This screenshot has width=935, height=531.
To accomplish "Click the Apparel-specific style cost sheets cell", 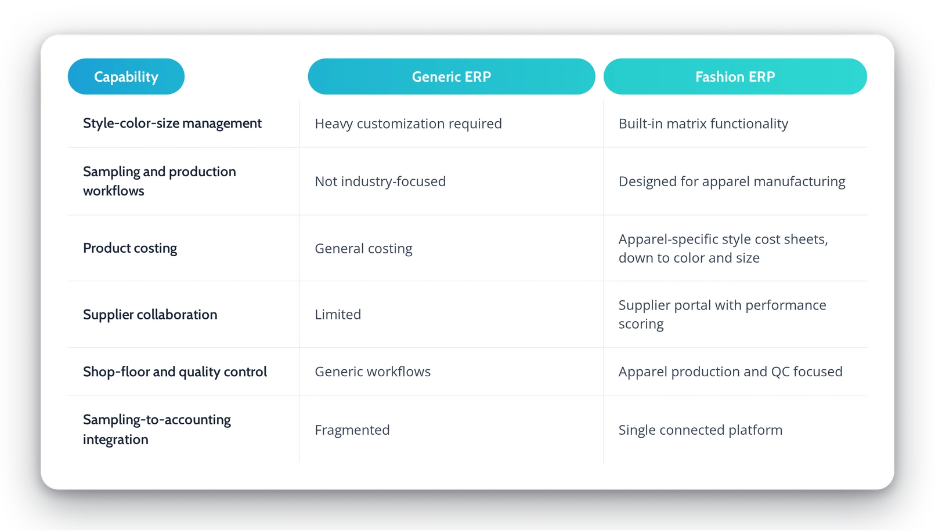I will [723, 248].
